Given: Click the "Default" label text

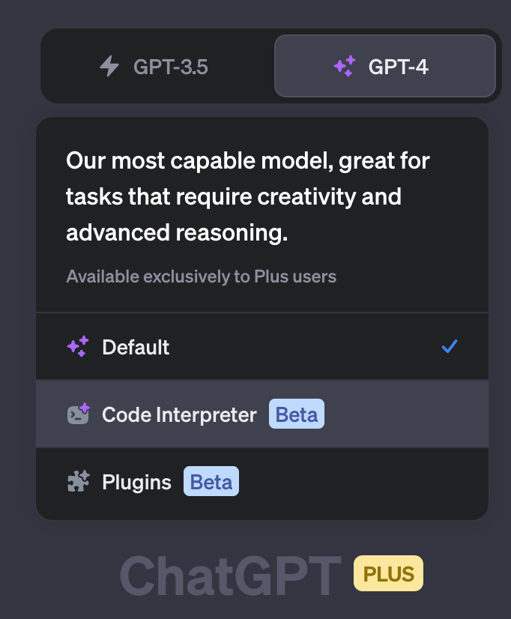Looking at the screenshot, I should point(136,347).
